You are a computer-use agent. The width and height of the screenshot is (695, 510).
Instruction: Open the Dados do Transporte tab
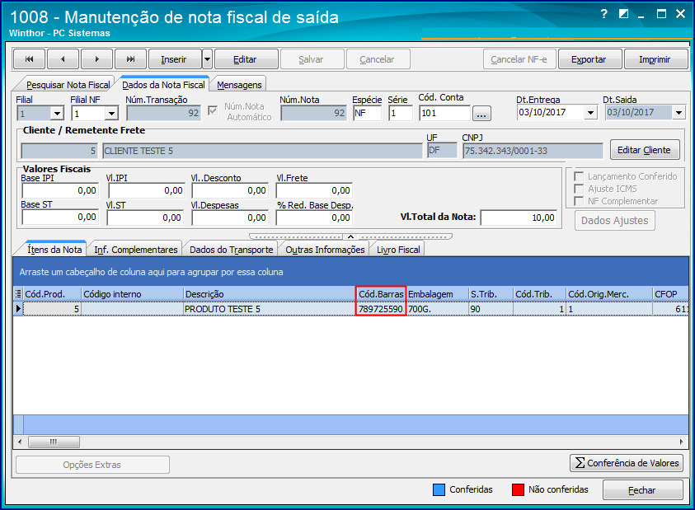point(232,250)
